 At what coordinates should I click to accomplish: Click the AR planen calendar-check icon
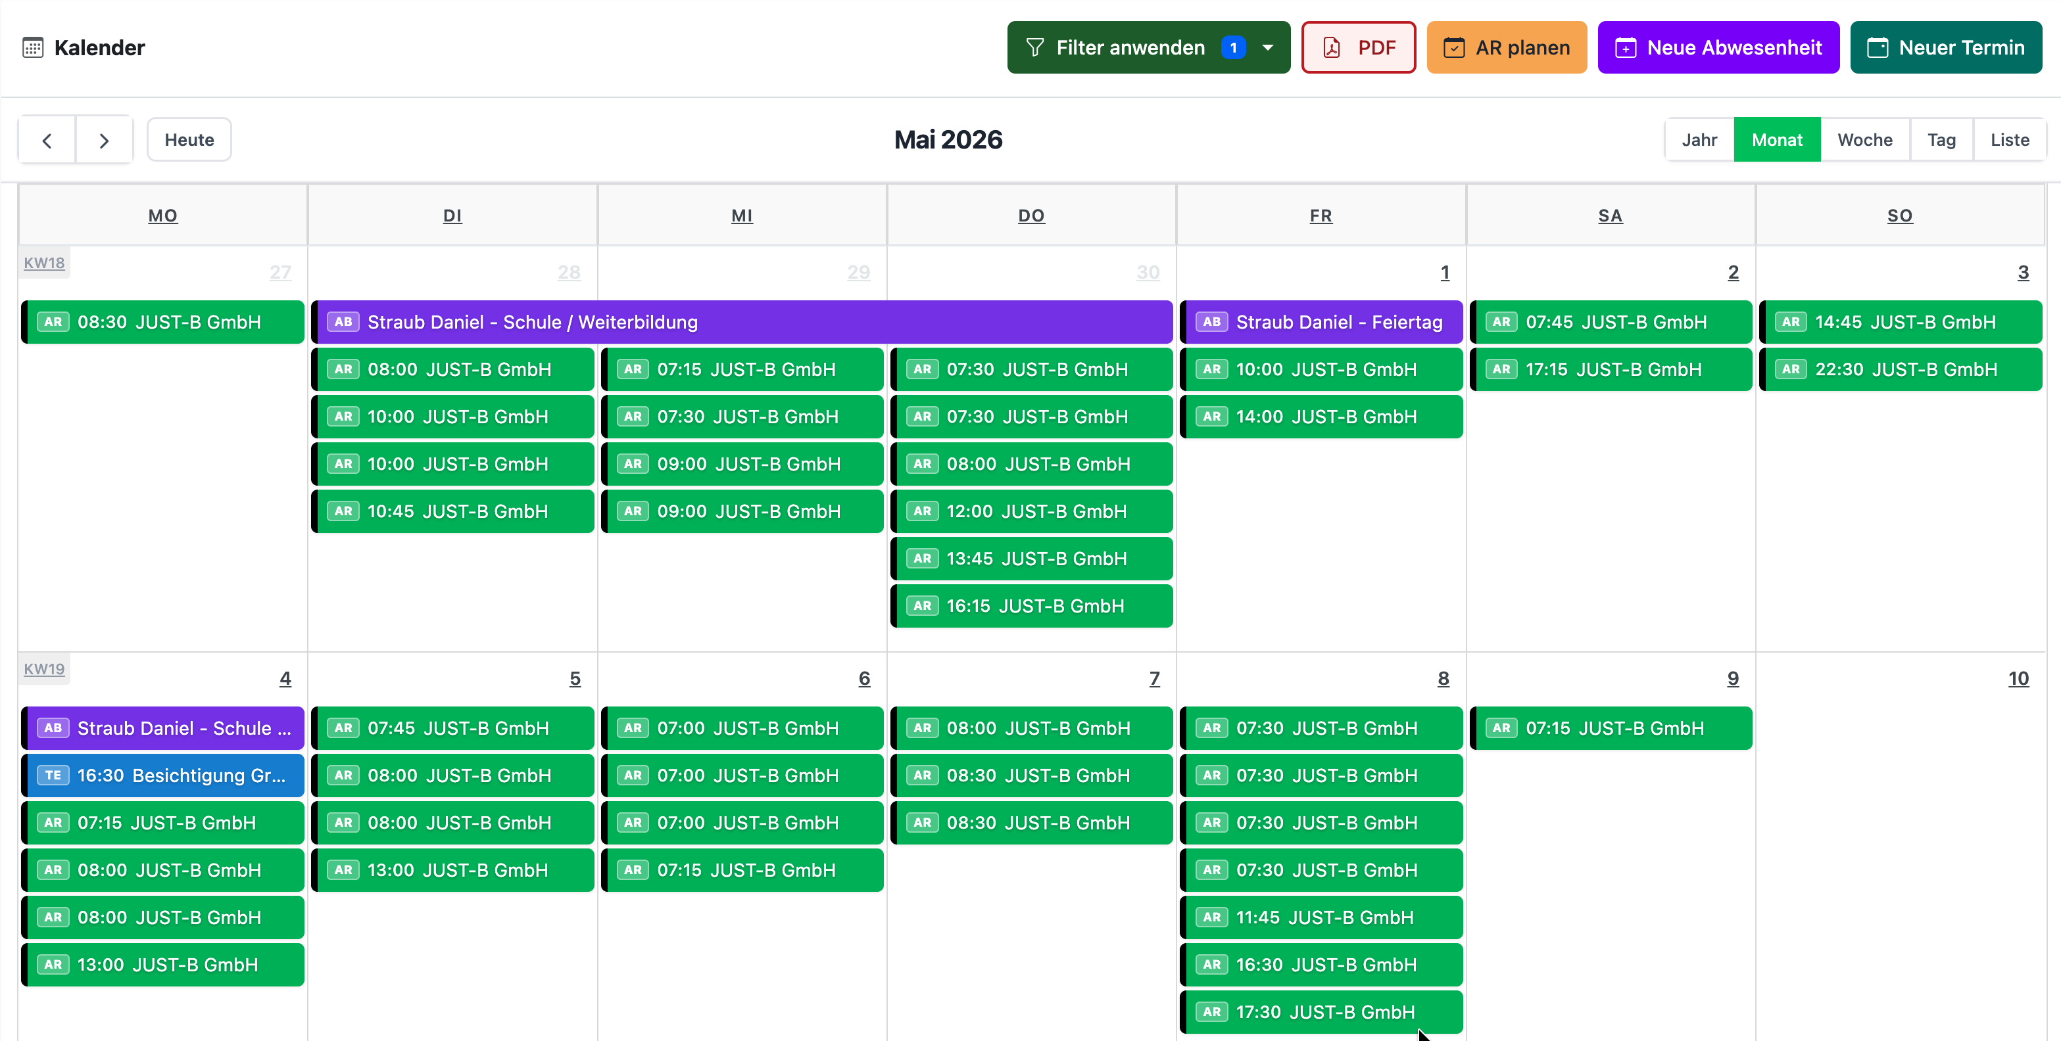pos(1454,48)
